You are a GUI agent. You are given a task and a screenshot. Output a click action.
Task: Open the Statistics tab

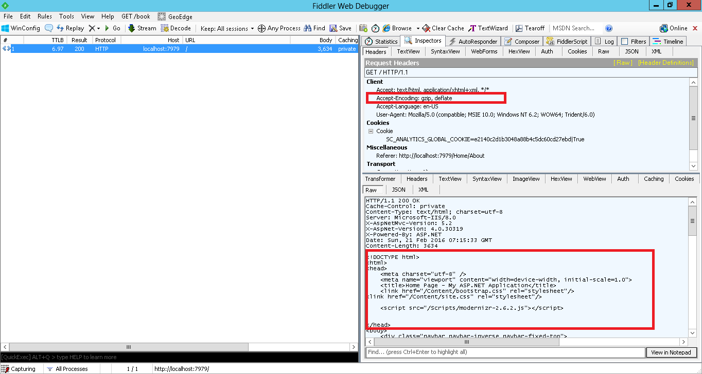pyautogui.click(x=381, y=41)
